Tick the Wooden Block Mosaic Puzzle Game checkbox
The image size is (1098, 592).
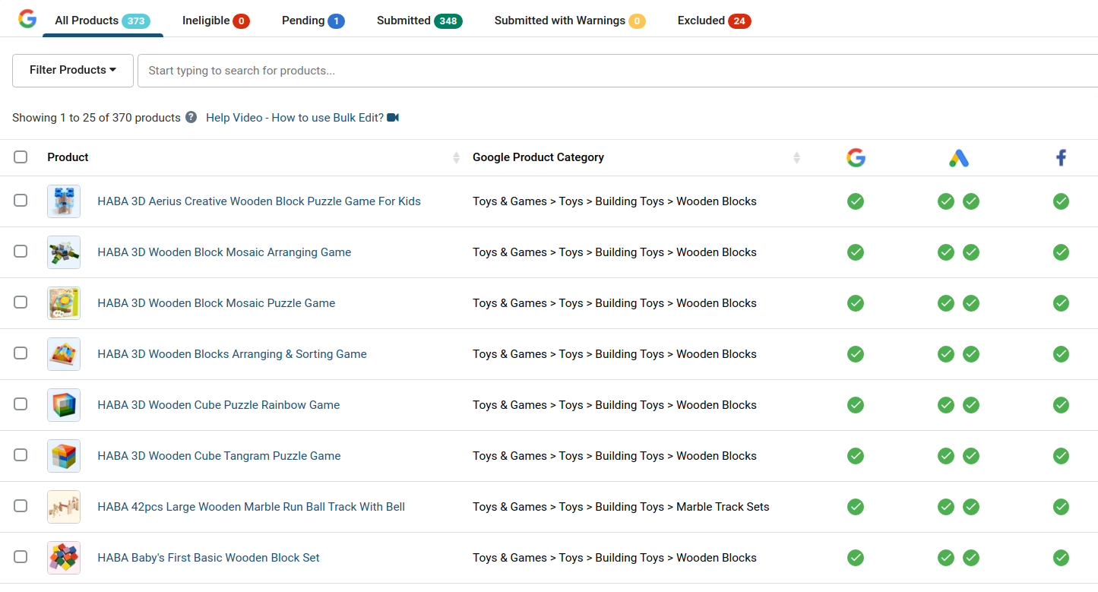(21, 302)
